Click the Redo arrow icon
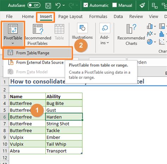The image size is (167, 164). [x=72, y=5]
